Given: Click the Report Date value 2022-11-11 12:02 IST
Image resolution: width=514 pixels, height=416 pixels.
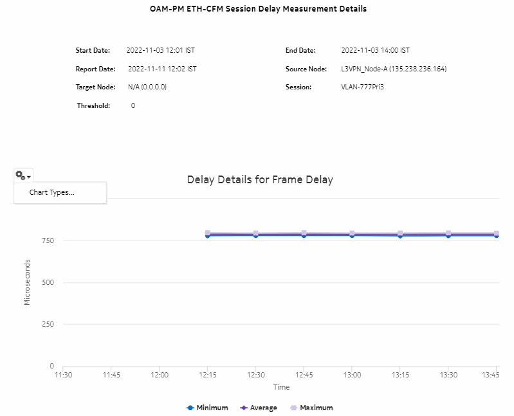Looking at the screenshot, I should (162, 69).
